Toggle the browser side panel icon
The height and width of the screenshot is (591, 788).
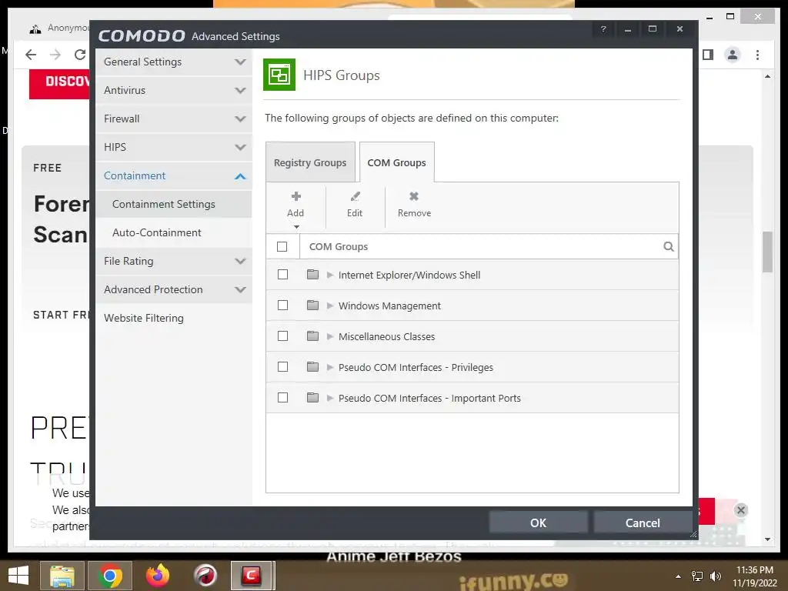pos(708,55)
